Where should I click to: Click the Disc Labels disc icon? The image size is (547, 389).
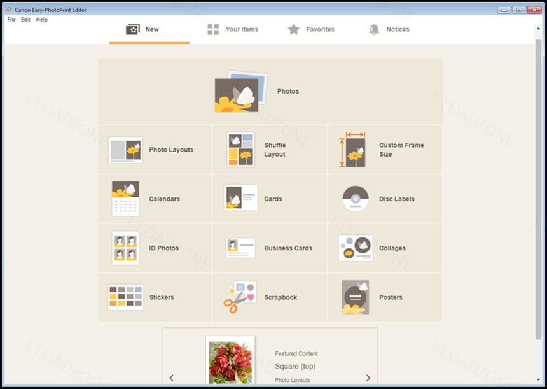pos(356,199)
